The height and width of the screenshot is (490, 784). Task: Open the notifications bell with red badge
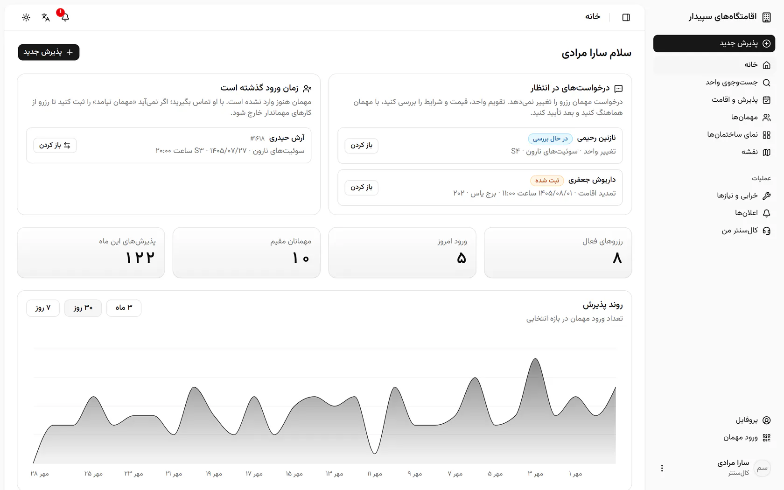tap(65, 17)
